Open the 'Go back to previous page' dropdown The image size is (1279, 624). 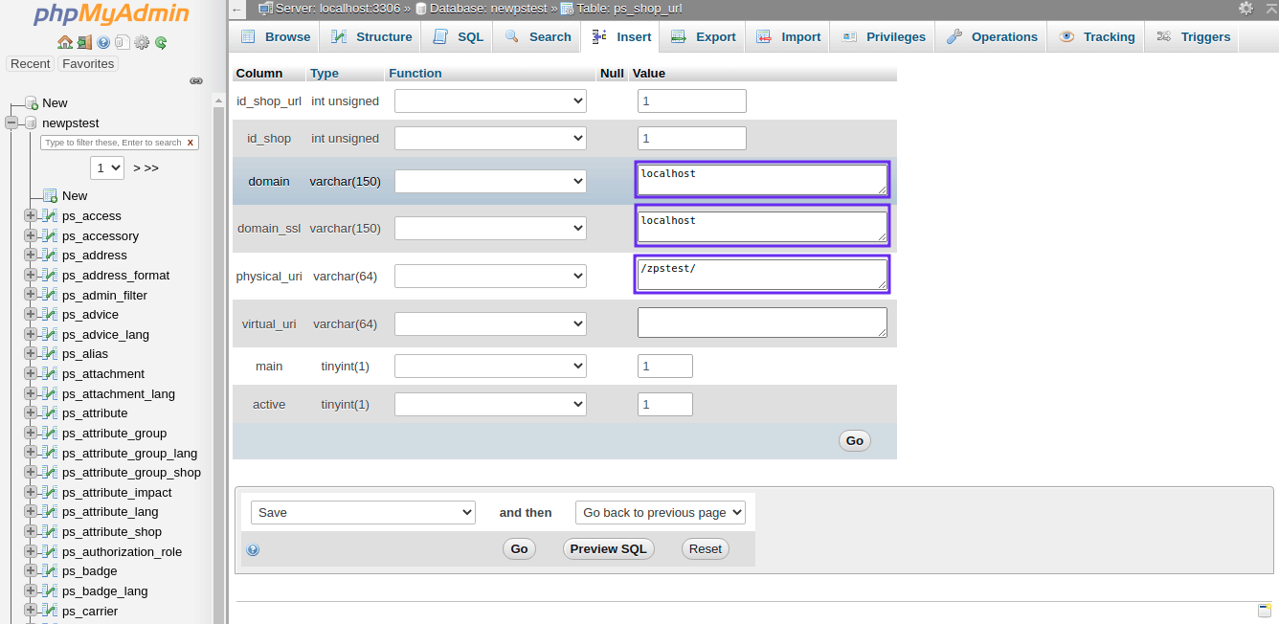(x=660, y=512)
